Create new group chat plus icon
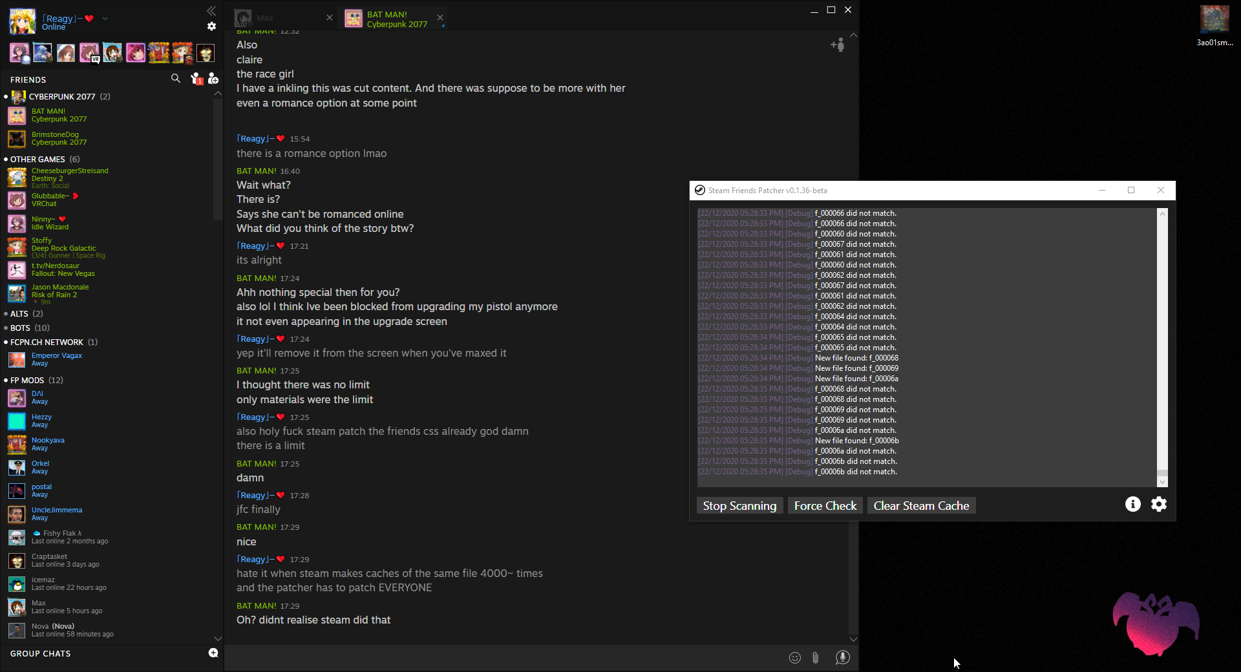This screenshot has height=672, width=1241. point(213,653)
